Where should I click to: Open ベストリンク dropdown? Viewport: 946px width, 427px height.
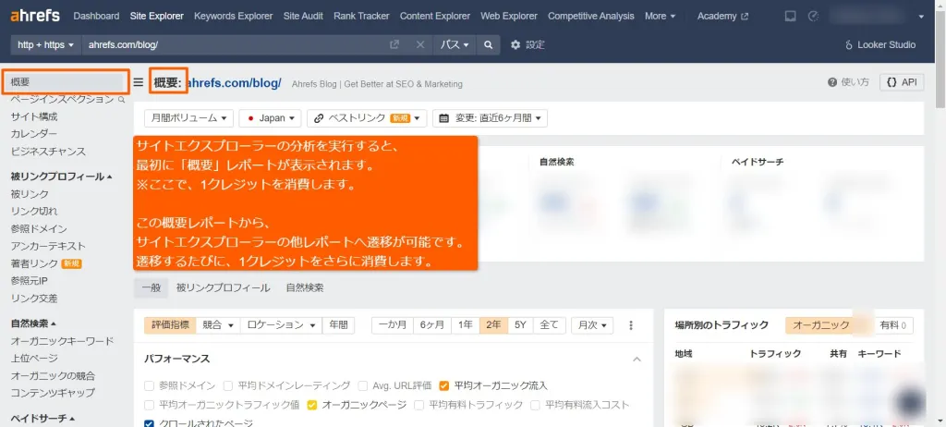pyautogui.click(x=367, y=118)
